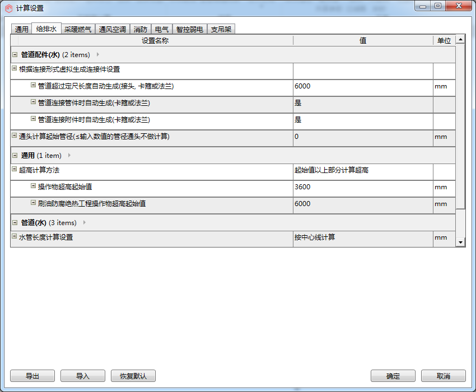Viewport: 476px width, 392px height.
Task: Click scrollbar up arrow of settings list
Action: pos(460,39)
